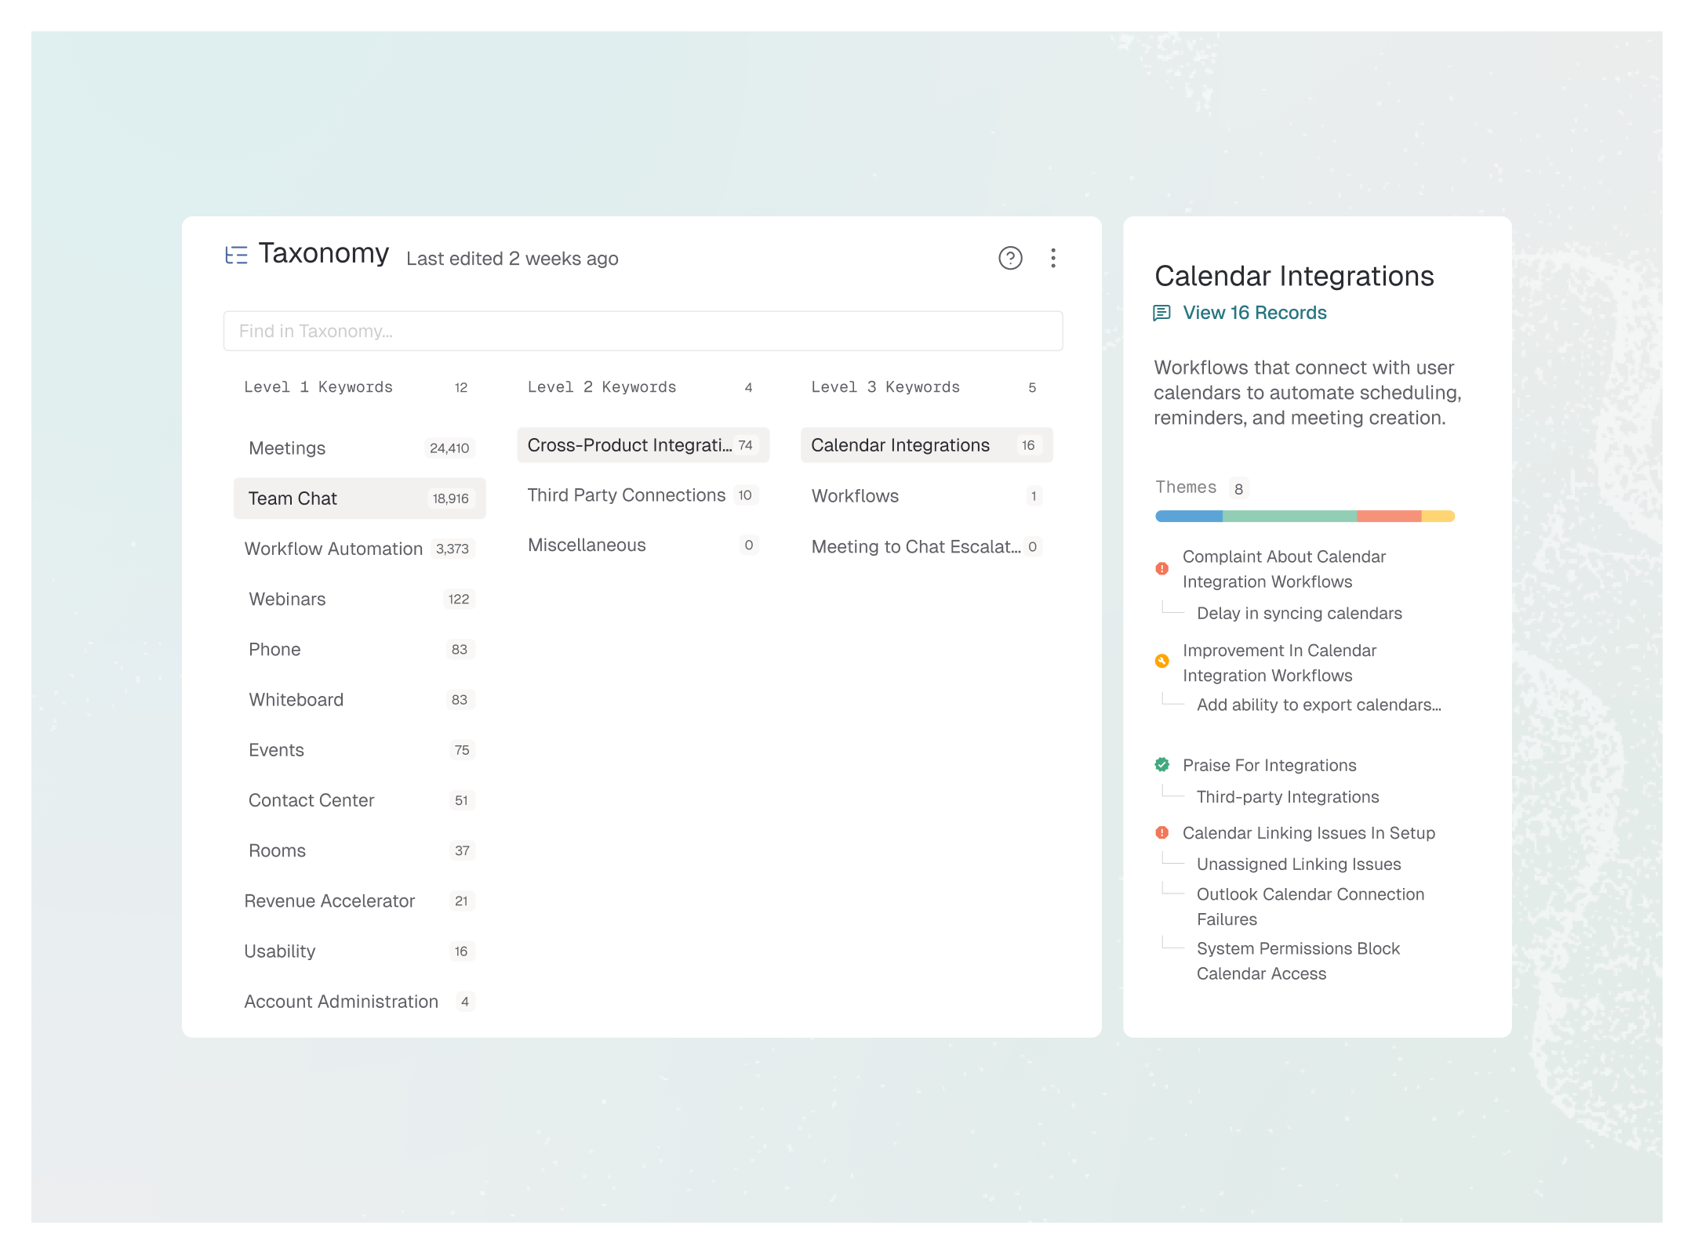The width and height of the screenshot is (1694, 1254).
Task: Click the help question mark icon
Action: click(x=1010, y=258)
